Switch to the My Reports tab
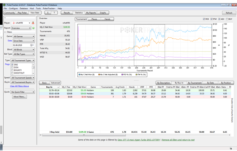This screenshot has width=237, height=151. coord(91,13)
